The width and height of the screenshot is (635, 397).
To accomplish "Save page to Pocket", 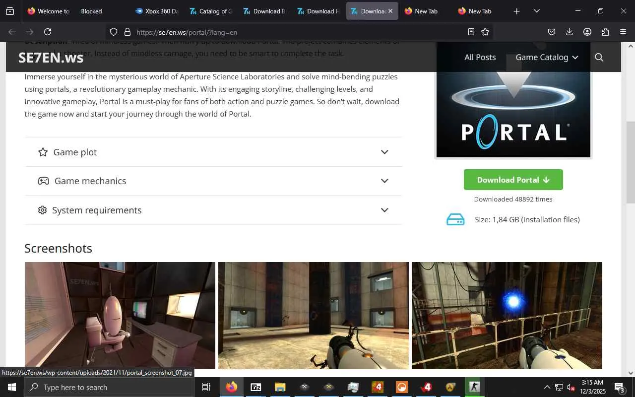I will coord(552,32).
